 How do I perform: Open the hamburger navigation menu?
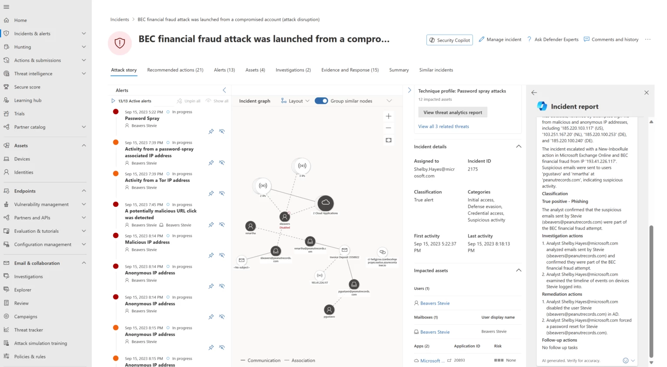[x=6, y=7]
